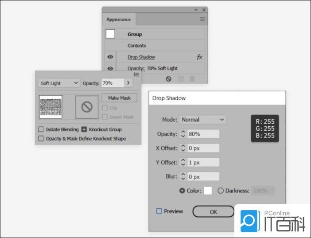Screen dimensions: 311x238
Task: Click the Group label in Appearance panel
Action: 135,34
